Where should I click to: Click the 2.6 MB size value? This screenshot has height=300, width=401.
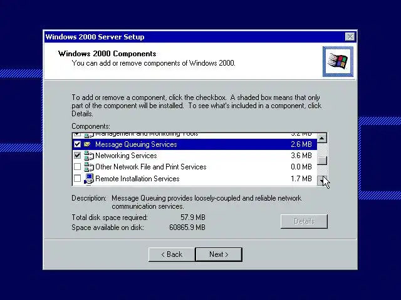coord(301,144)
